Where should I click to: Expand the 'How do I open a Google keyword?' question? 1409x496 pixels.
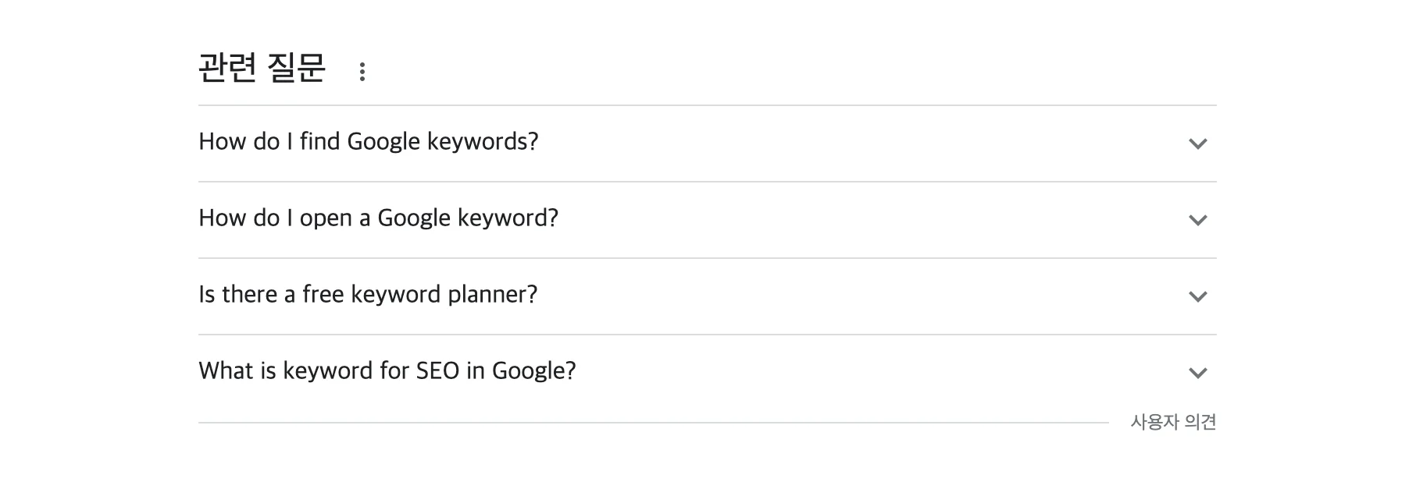[x=378, y=218]
